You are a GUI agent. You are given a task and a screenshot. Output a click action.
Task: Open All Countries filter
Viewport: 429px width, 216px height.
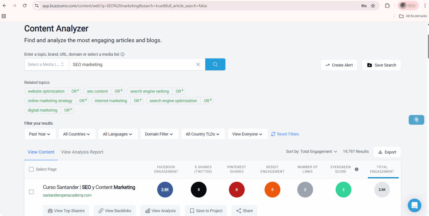77,134
